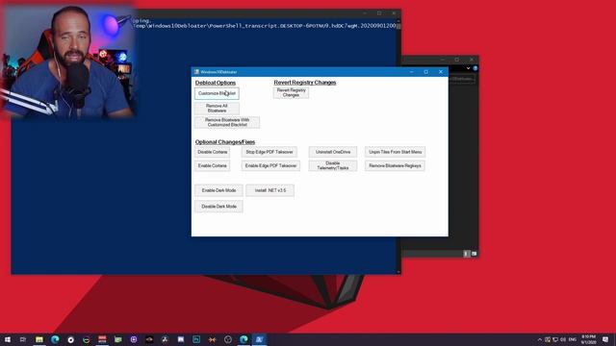Click Uninstall OneDrive
Viewport: 616px width, 346px height.
coord(333,152)
